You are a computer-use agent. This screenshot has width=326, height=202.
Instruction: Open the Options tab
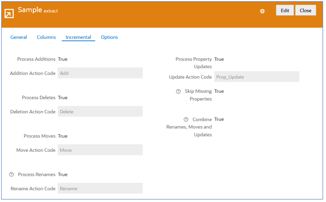point(109,37)
